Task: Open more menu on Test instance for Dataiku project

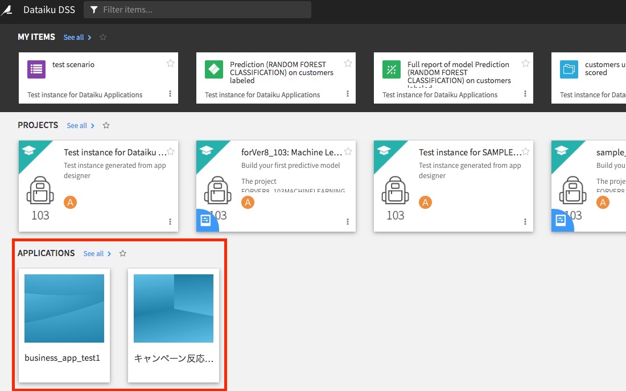Action: [170, 221]
